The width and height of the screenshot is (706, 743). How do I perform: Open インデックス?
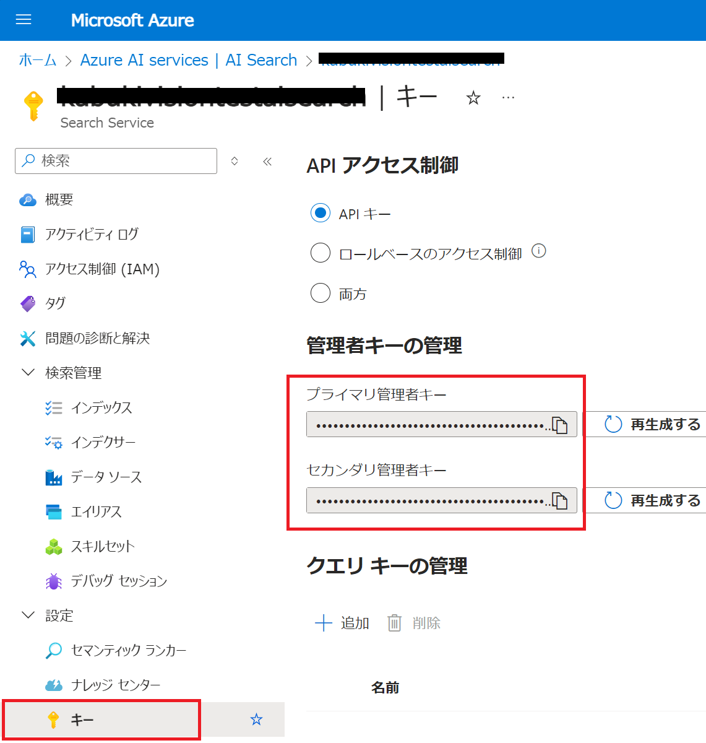tap(101, 407)
